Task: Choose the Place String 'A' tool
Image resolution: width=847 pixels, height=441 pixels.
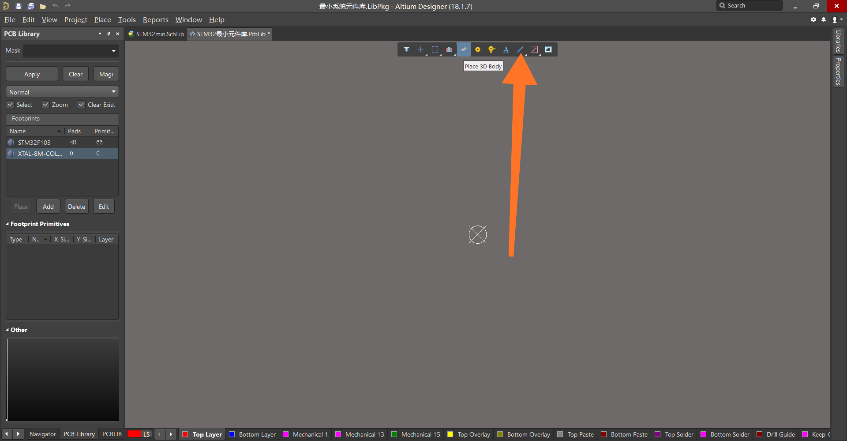Action: (x=506, y=49)
